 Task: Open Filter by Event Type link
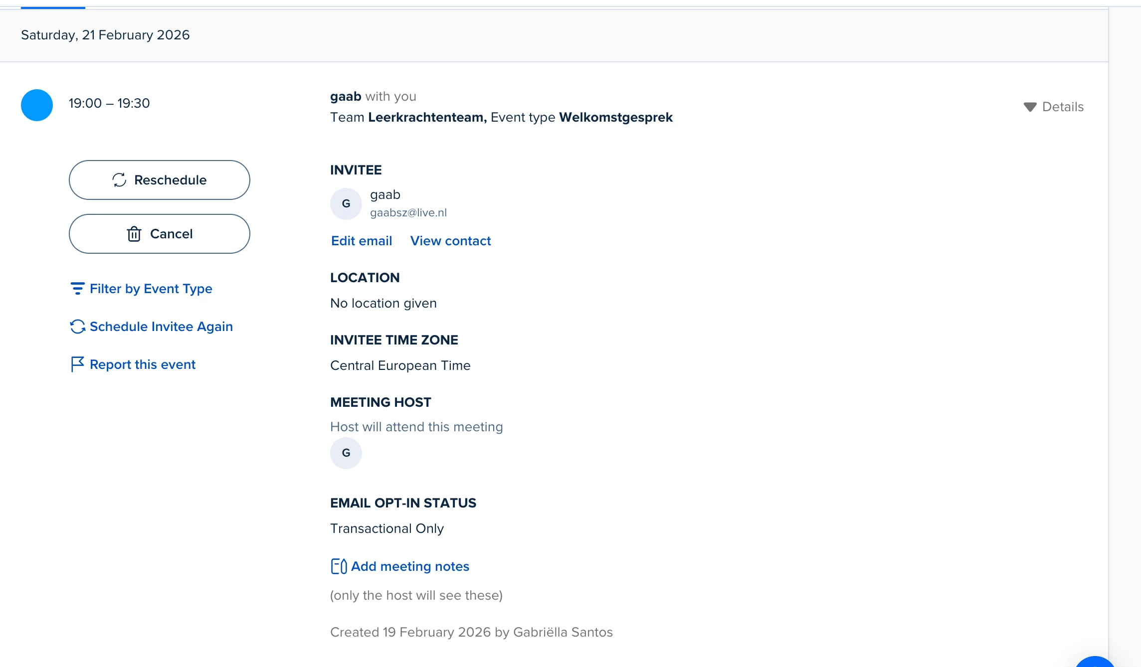point(151,289)
